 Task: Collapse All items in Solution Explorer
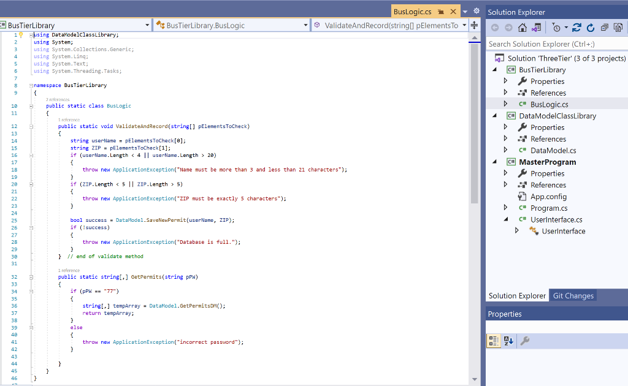pos(605,28)
